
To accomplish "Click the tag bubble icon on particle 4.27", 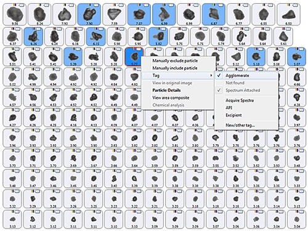I will 17,110.
